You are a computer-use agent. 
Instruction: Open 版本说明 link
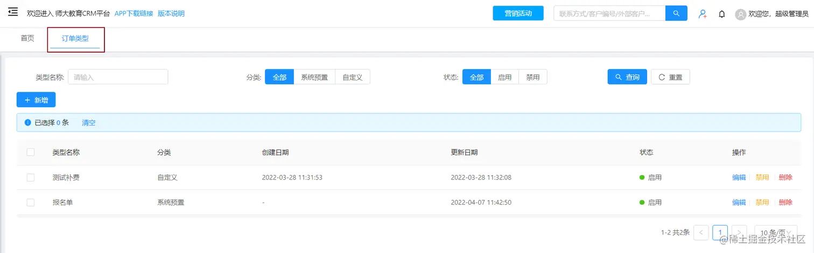click(x=171, y=13)
